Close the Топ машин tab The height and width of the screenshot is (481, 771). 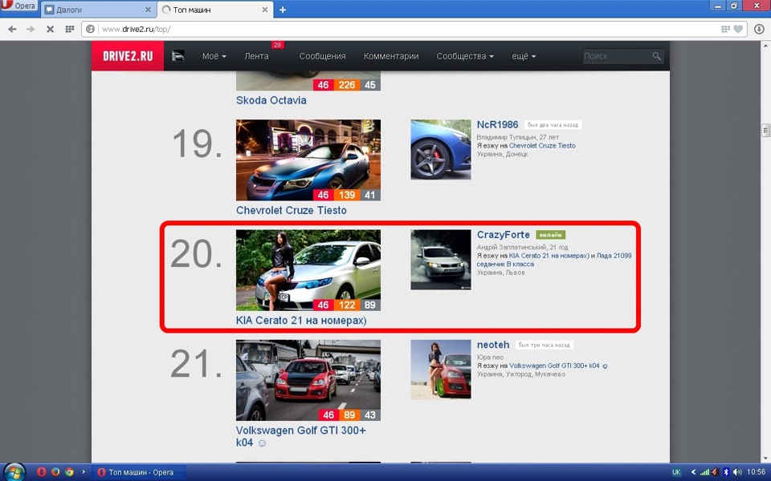pos(264,10)
